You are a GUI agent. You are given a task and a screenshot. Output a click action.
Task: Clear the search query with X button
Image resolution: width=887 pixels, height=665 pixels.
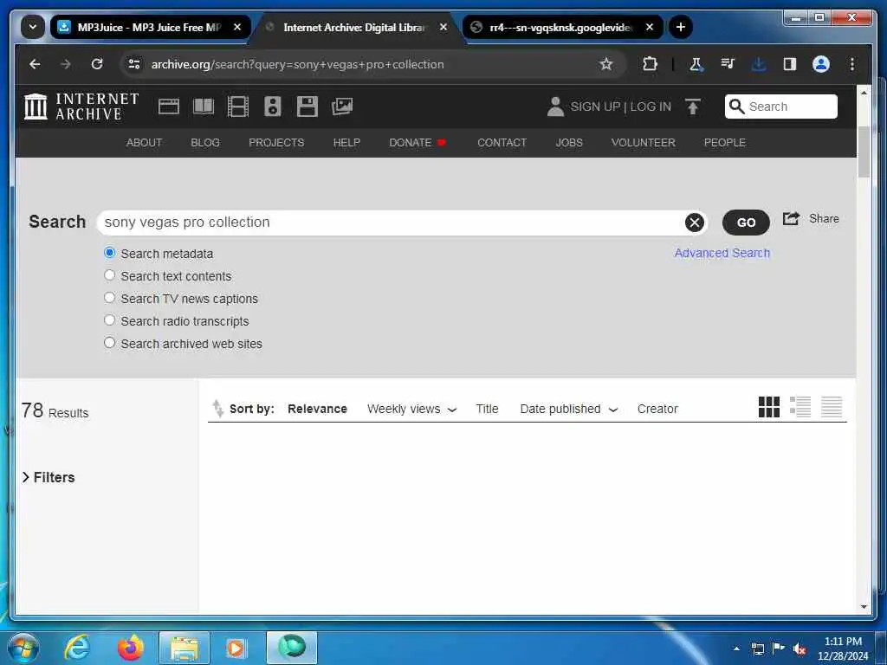[694, 223]
